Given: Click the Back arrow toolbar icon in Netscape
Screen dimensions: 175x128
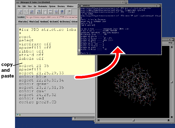Looking at the screenshot, I should point(20,11).
